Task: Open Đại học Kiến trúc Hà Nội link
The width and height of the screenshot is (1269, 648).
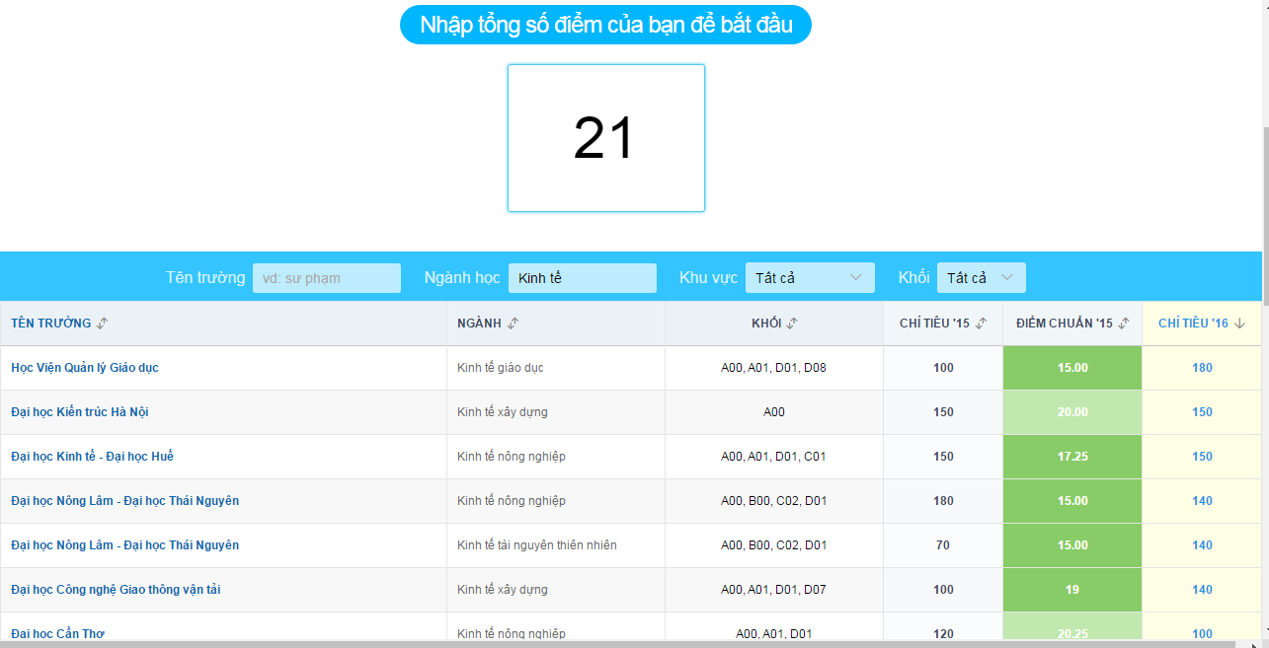Action: pyautogui.click(x=80, y=412)
